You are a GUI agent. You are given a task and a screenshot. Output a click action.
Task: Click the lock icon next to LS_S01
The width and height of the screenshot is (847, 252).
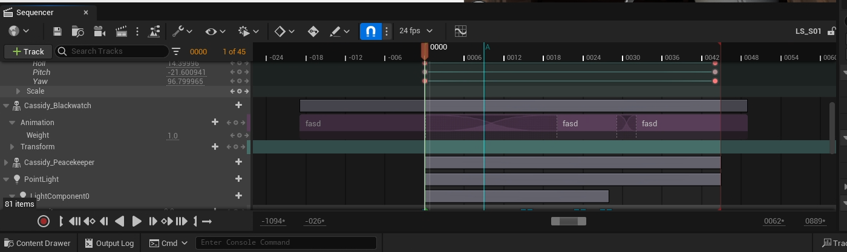pos(832,31)
